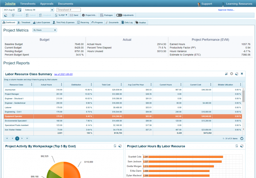Viewport: 256px width, 178px height.
Task: Expand the To PDF dropdown arrow
Action: click(x=66, y=15)
